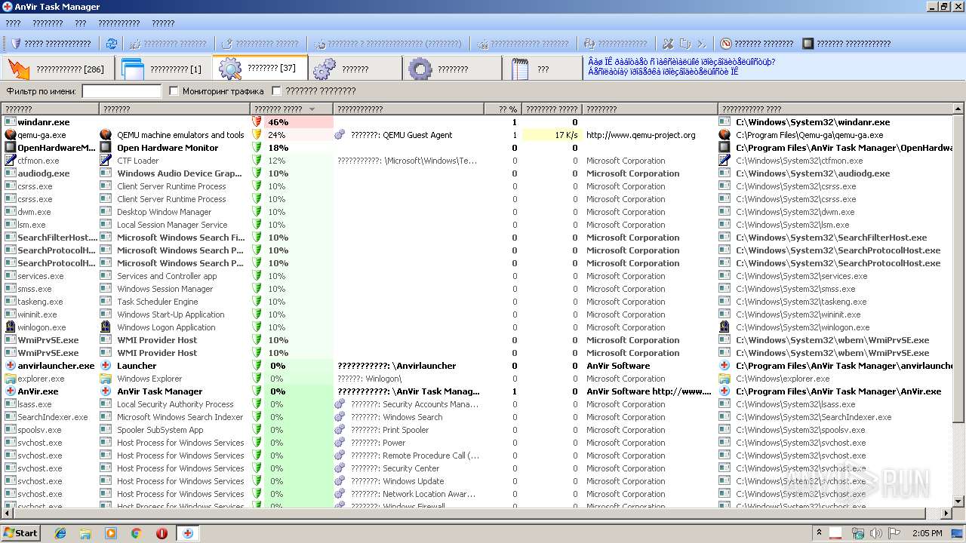Click C:\Windows\System32\csrss.exe path of first csrss
This screenshot has height=543, width=966.
[x=796, y=186]
